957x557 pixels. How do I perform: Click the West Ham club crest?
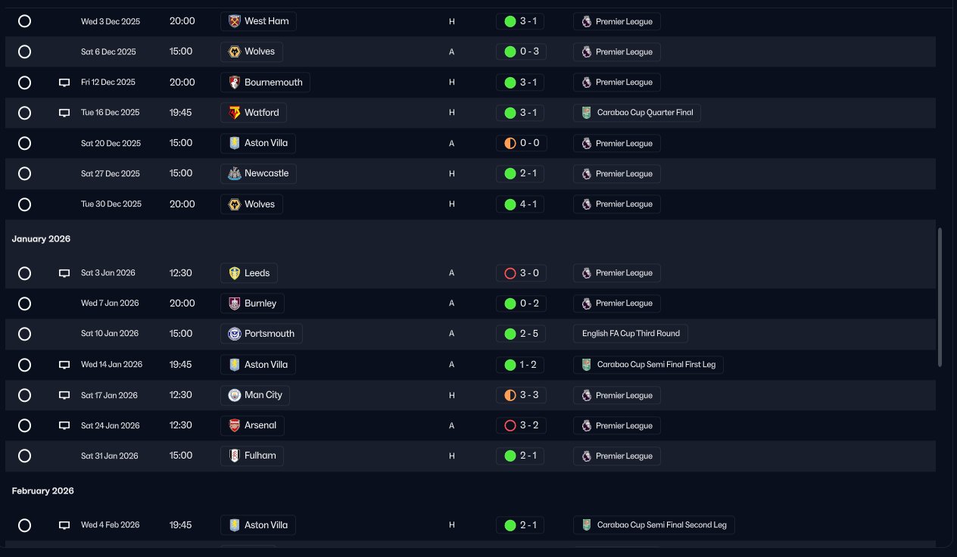click(234, 21)
